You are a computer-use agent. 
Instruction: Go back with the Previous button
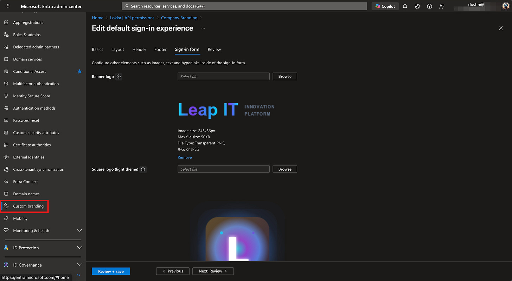pyautogui.click(x=173, y=271)
